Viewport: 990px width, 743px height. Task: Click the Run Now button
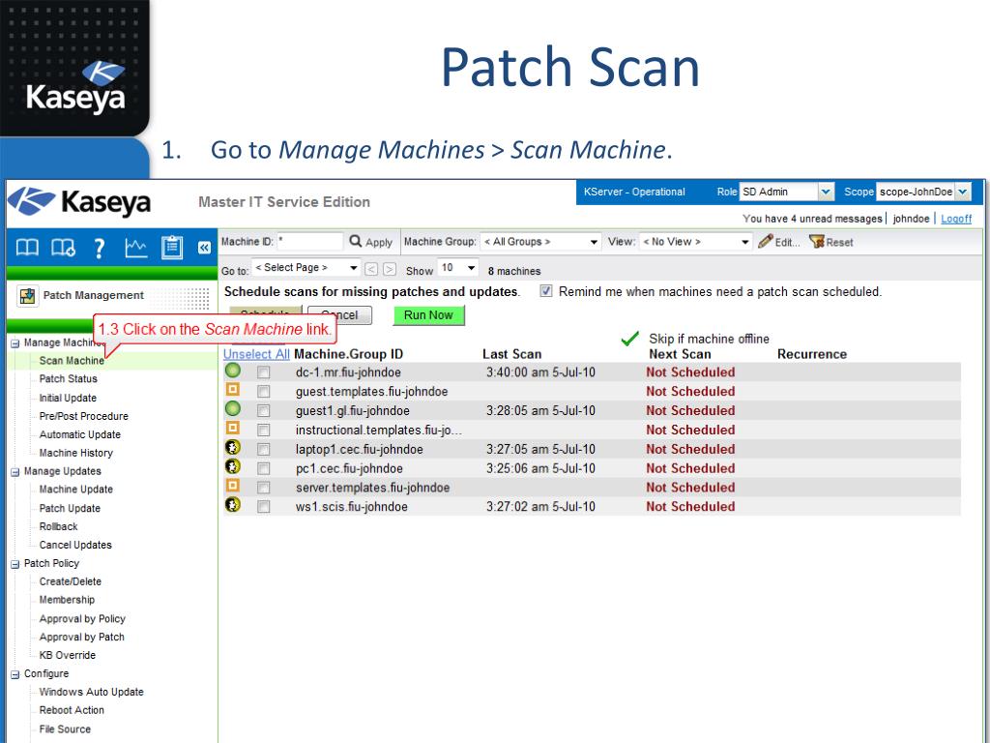point(428,315)
